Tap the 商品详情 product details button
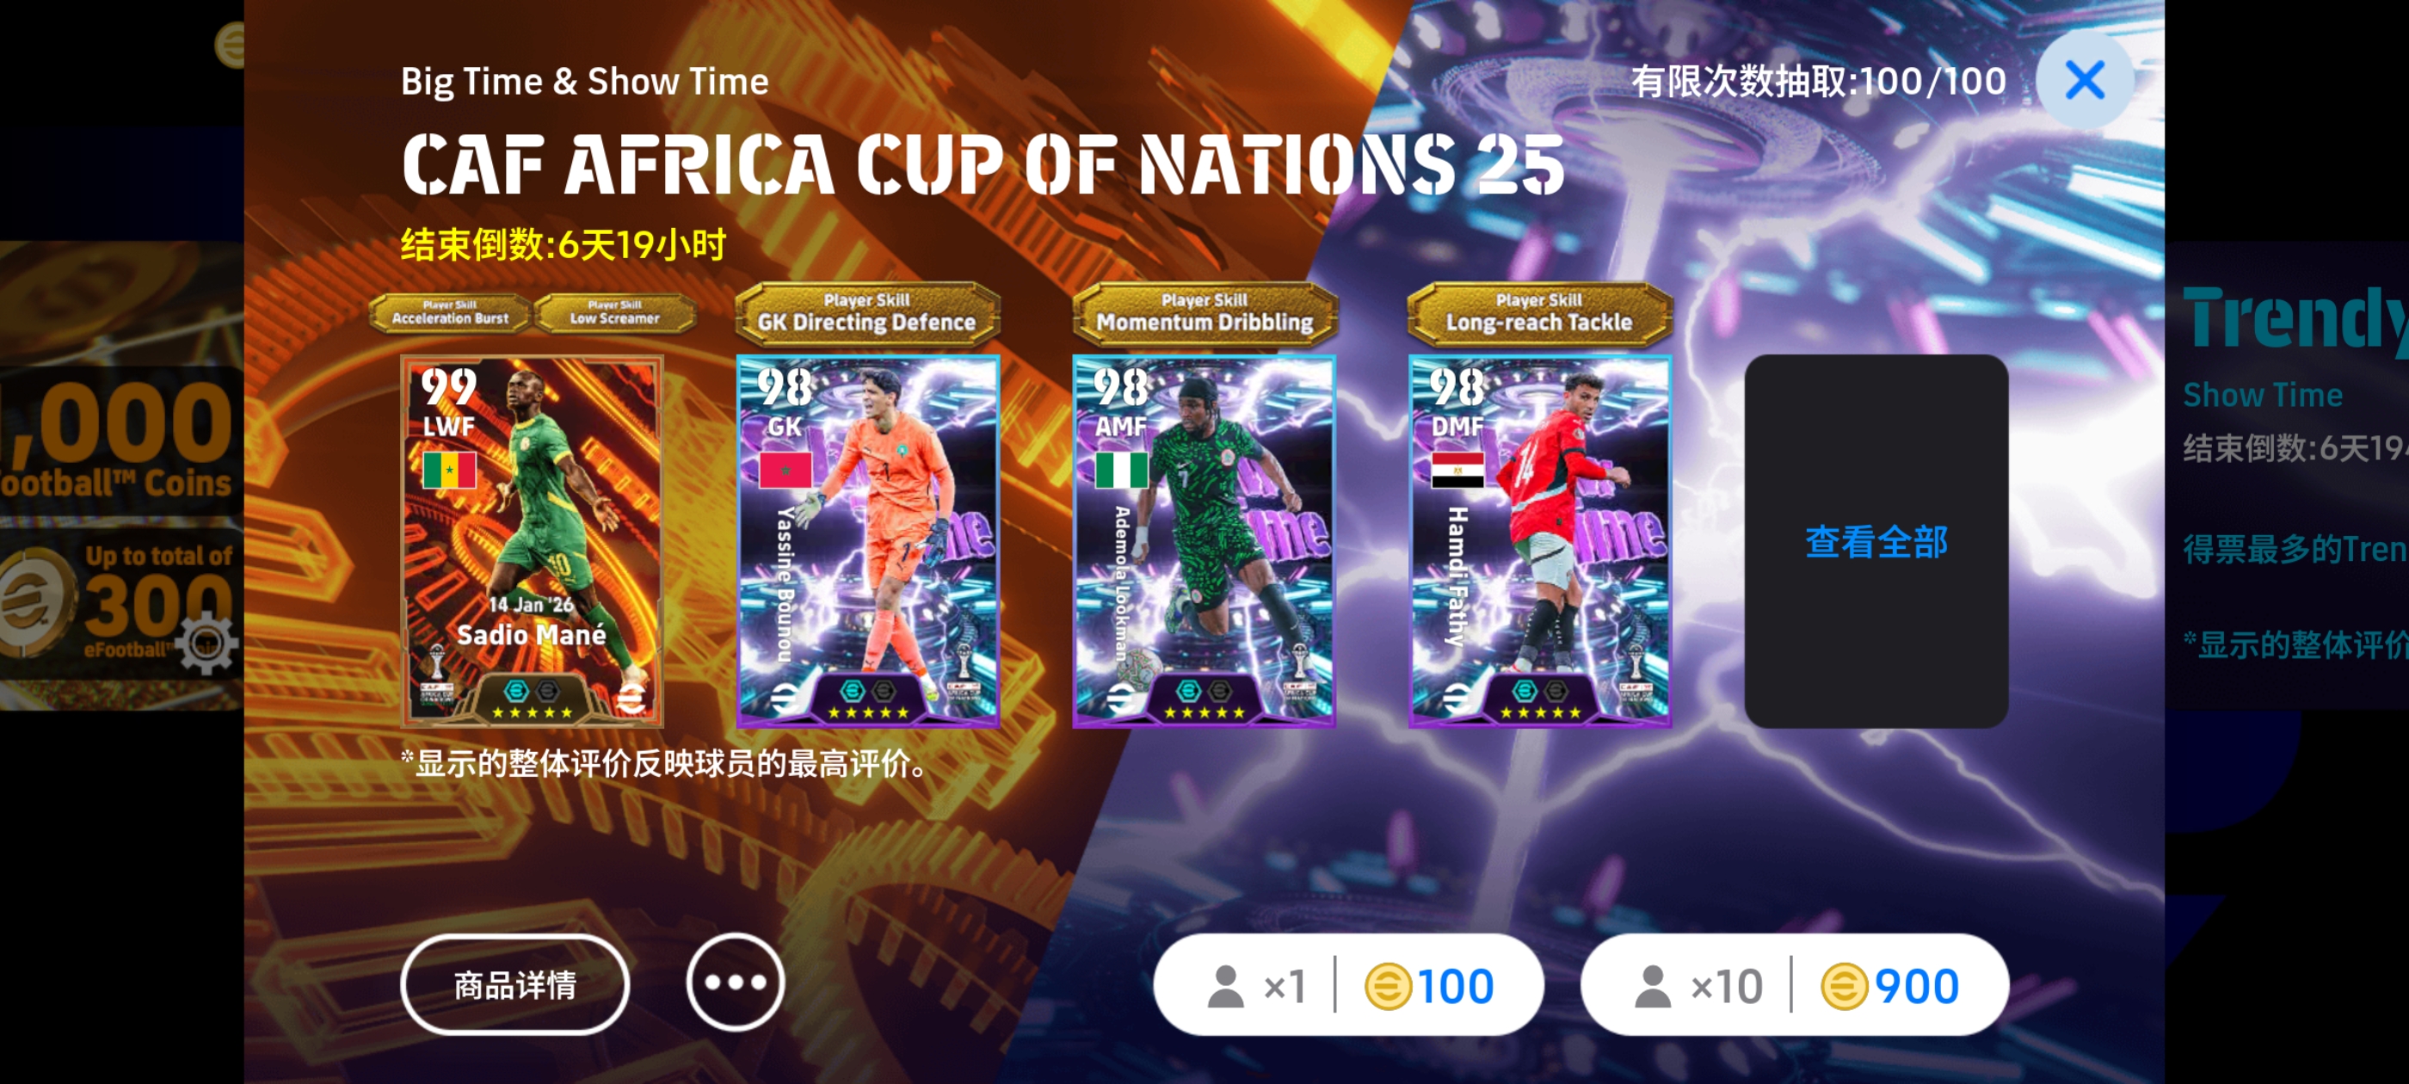 tap(515, 984)
